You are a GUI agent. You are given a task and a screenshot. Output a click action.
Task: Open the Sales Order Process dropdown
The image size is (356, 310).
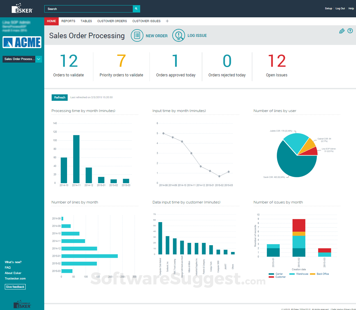pos(19,59)
